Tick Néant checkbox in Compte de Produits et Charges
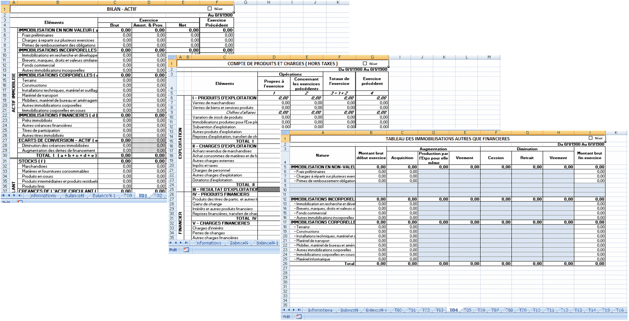This screenshot has width=629, height=321. point(365,63)
